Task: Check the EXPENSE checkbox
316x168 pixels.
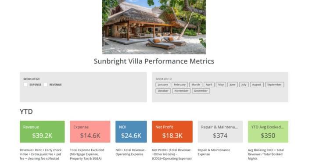Action: pyautogui.click(x=25, y=85)
